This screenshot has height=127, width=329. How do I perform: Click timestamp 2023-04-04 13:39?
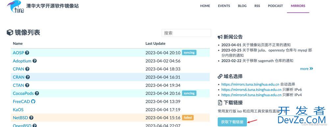(x=163, y=101)
